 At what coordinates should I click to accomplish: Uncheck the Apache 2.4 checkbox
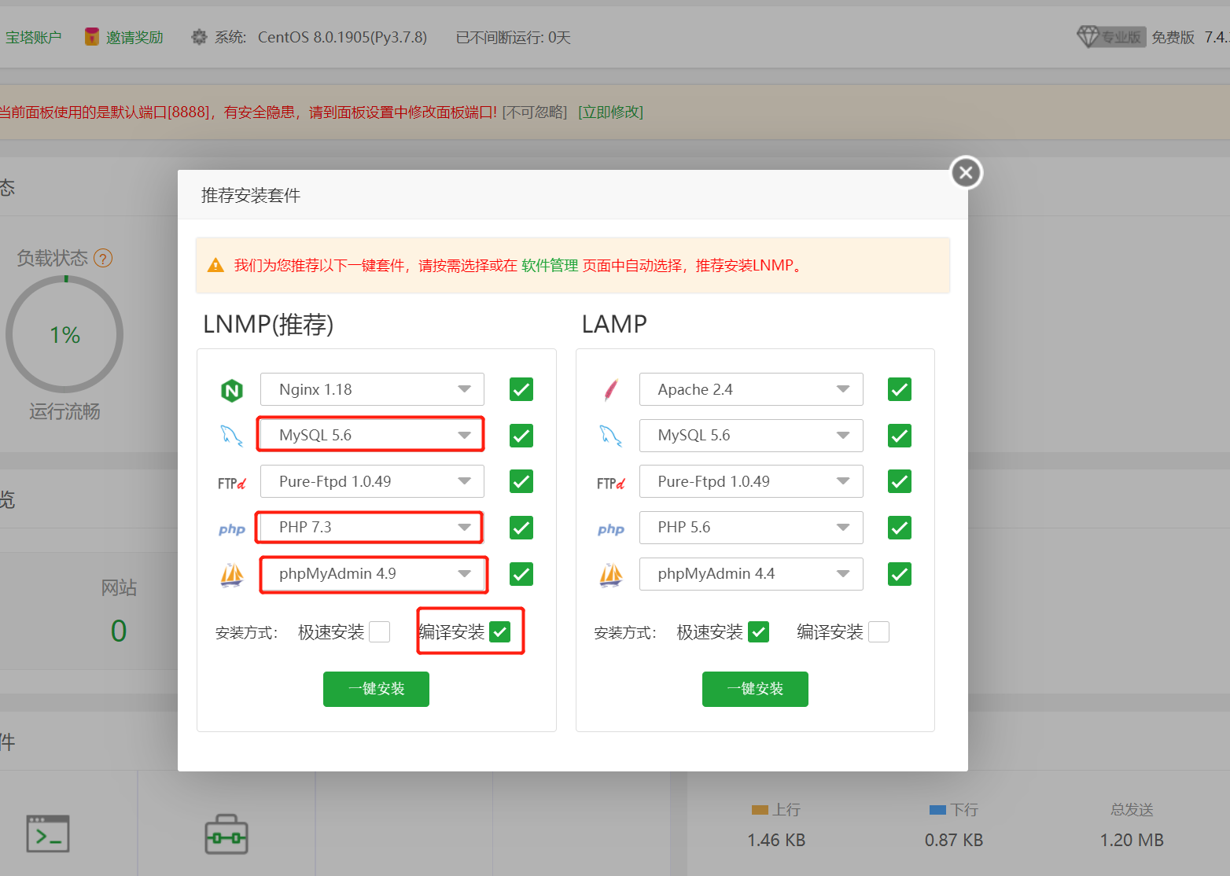900,389
